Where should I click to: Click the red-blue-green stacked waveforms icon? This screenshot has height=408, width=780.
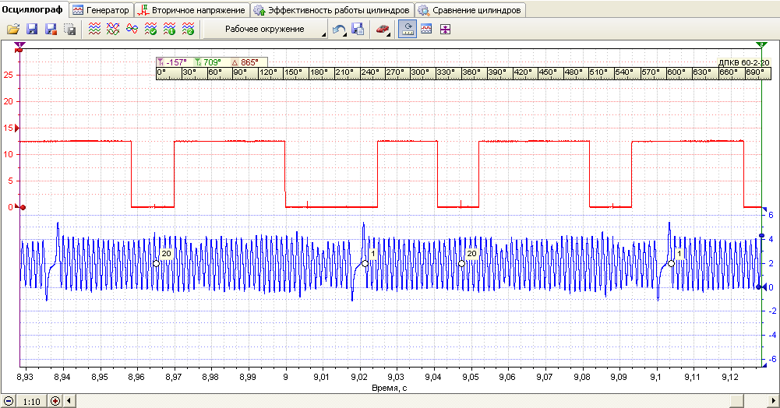94,30
